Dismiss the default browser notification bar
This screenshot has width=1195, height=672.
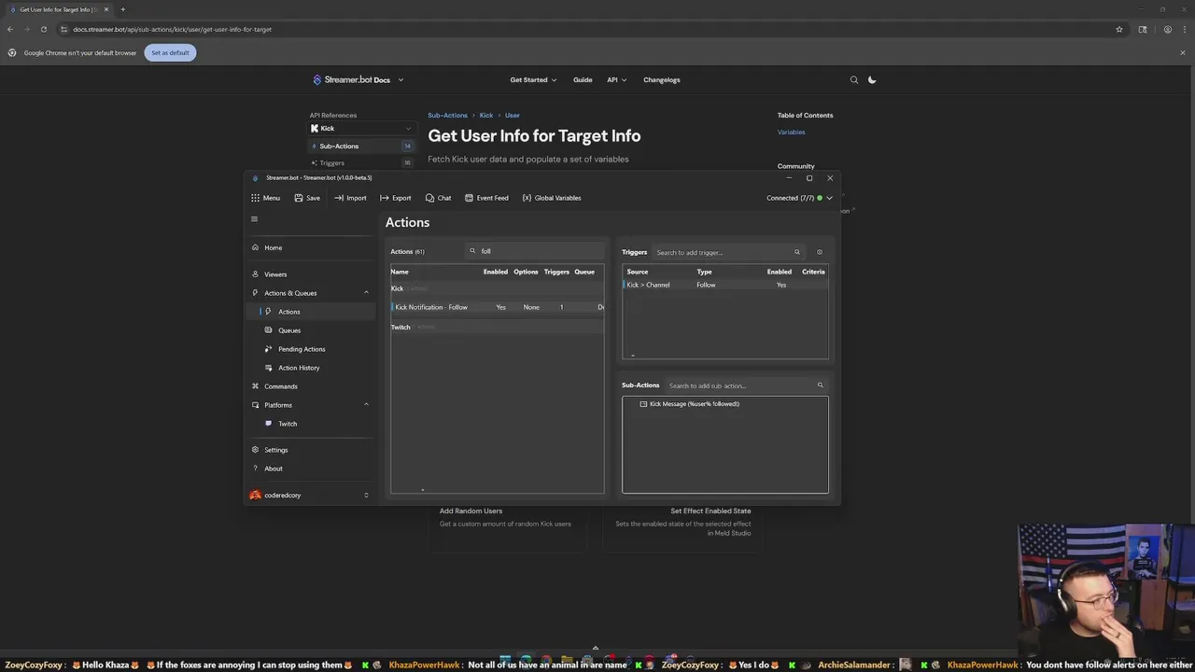pos(1183,53)
